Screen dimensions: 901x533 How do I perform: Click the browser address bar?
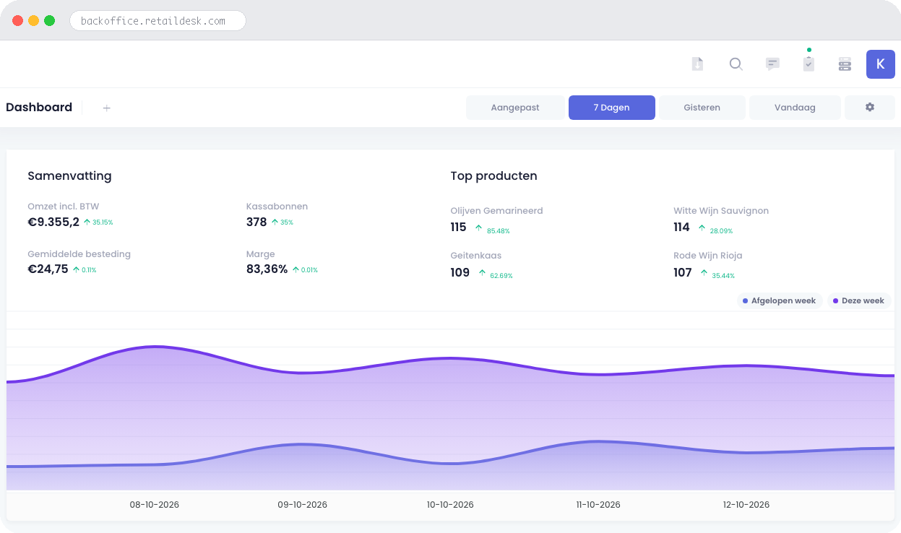coord(158,21)
